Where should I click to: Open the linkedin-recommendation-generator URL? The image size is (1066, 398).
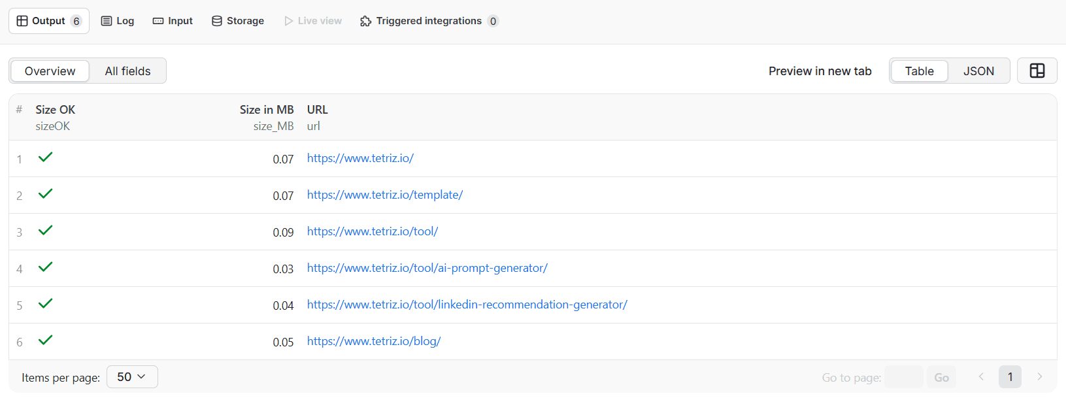[x=467, y=305]
